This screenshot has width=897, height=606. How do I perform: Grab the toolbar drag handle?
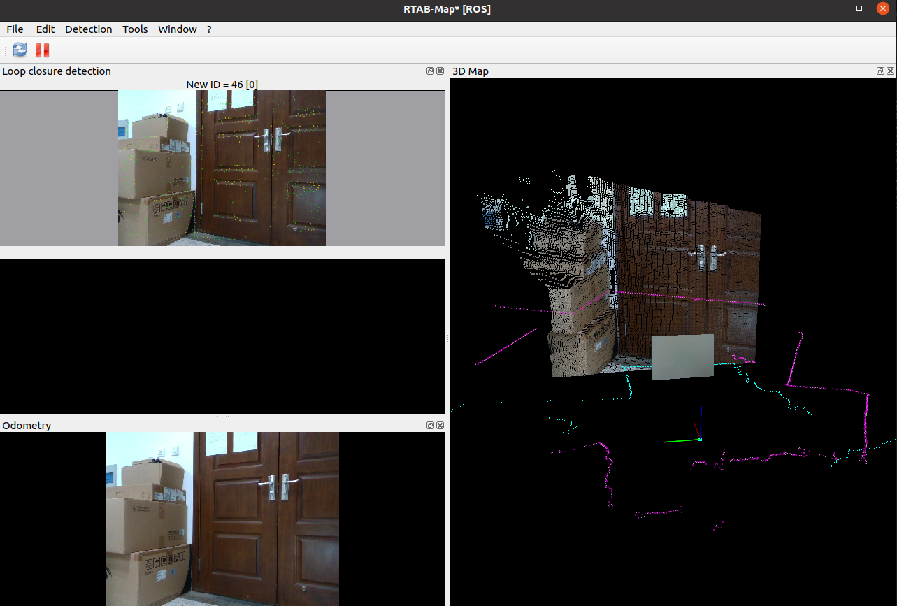click(4, 50)
